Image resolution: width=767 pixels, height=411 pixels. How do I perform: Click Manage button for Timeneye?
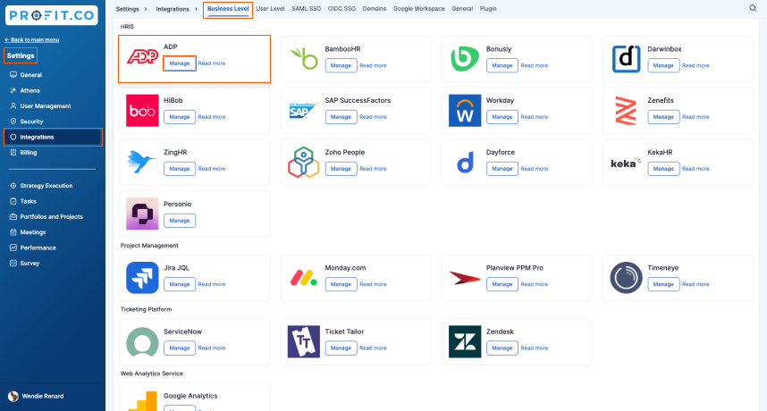coord(663,284)
